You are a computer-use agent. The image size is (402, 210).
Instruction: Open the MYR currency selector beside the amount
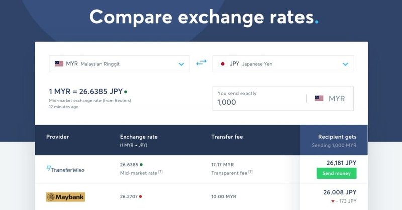[330, 98]
